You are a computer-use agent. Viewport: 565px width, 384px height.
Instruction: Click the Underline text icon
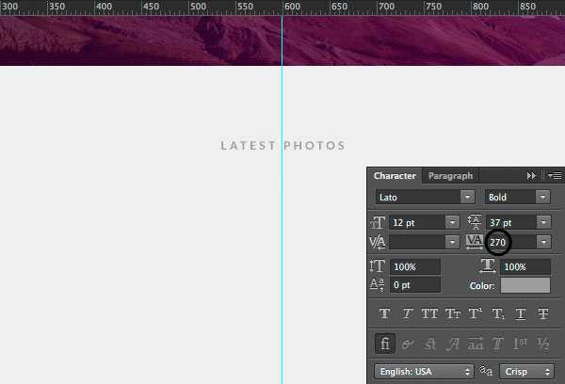[x=521, y=313]
